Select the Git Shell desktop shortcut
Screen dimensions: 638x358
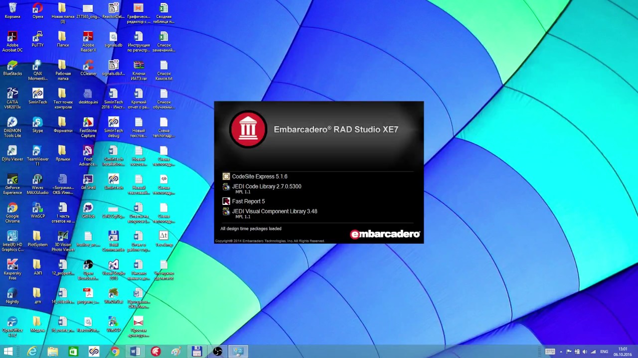click(88, 182)
